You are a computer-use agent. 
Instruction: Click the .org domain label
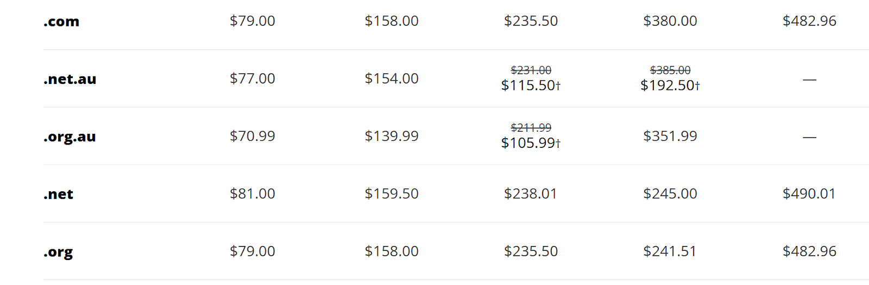[58, 252]
